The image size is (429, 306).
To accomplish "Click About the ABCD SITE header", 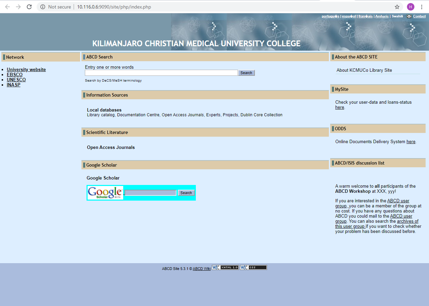I will (x=378, y=57).
